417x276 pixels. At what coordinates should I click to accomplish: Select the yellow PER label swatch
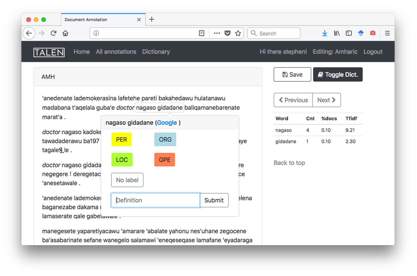click(121, 139)
